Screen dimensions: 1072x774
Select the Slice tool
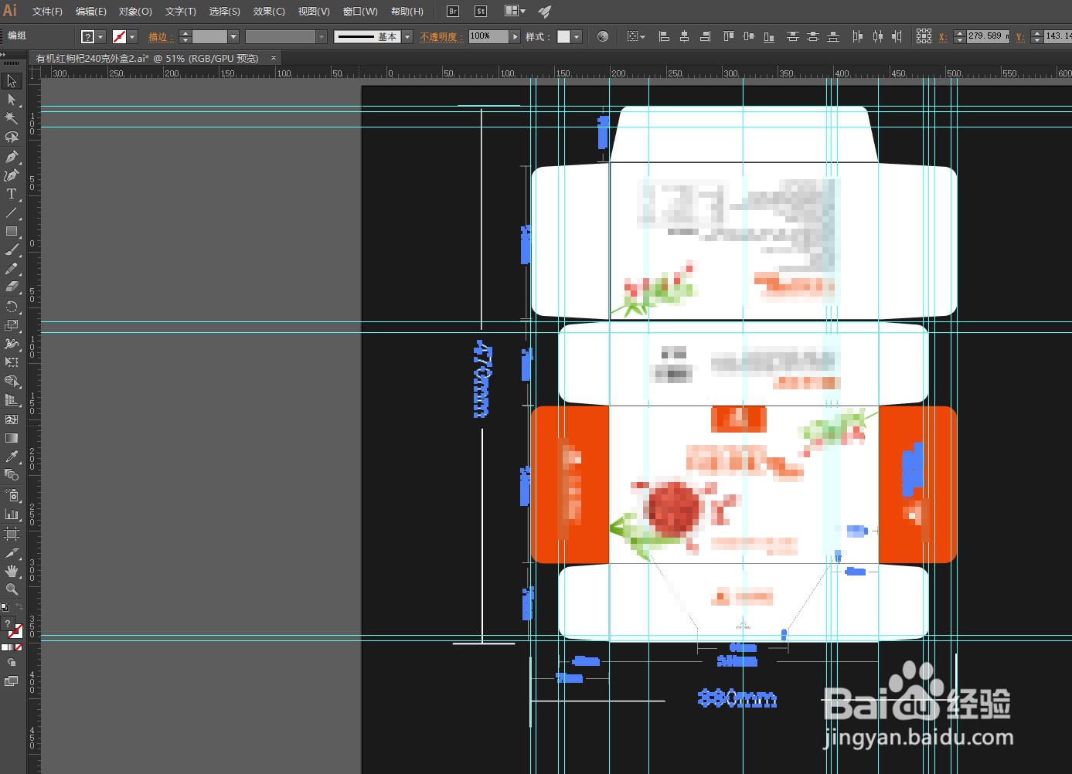point(12,553)
